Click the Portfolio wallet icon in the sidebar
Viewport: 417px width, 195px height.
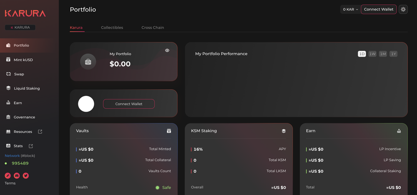[8, 45]
